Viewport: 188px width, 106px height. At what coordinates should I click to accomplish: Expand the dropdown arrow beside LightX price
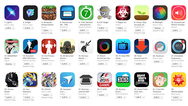(13, 28)
